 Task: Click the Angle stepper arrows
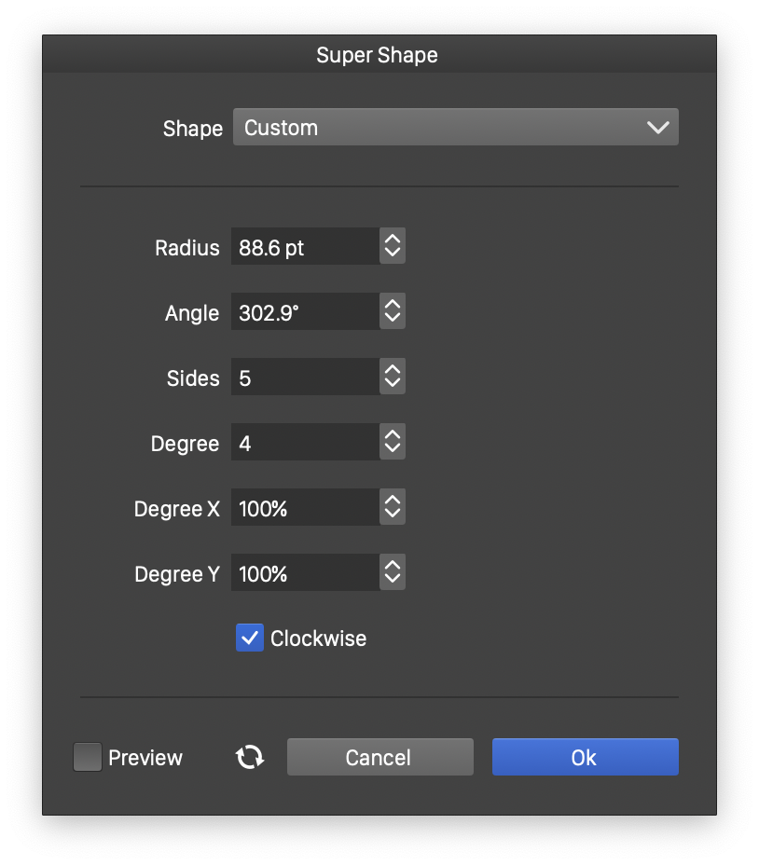click(x=393, y=312)
